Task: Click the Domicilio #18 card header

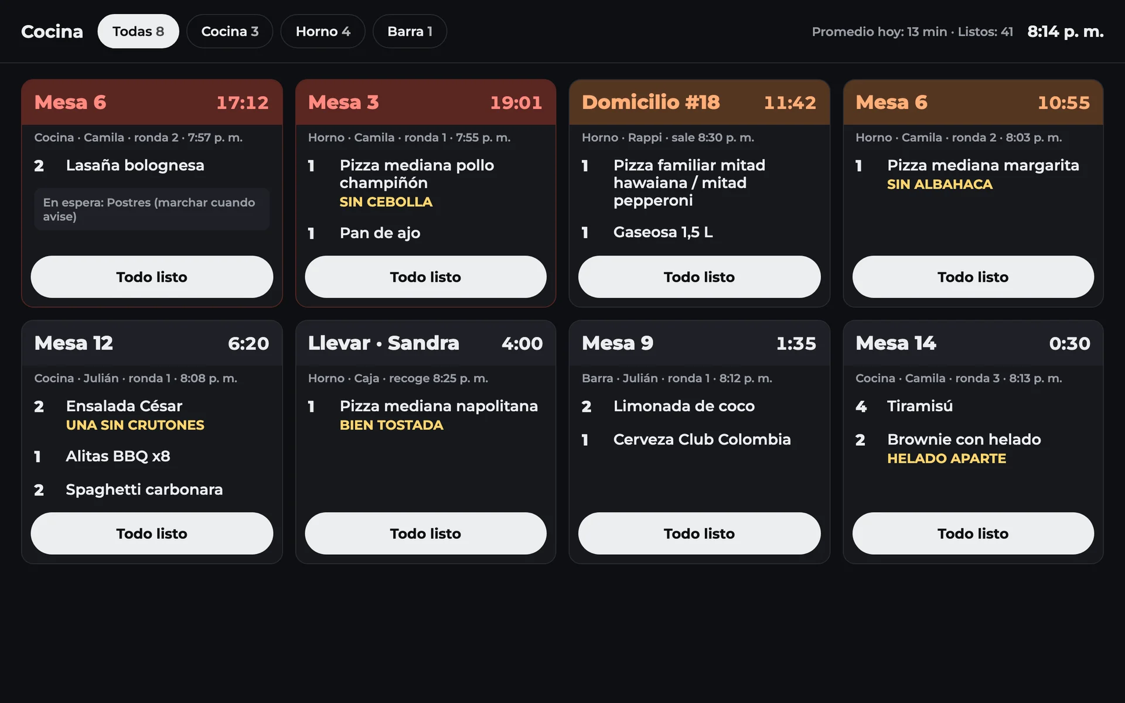Action: 699,103
